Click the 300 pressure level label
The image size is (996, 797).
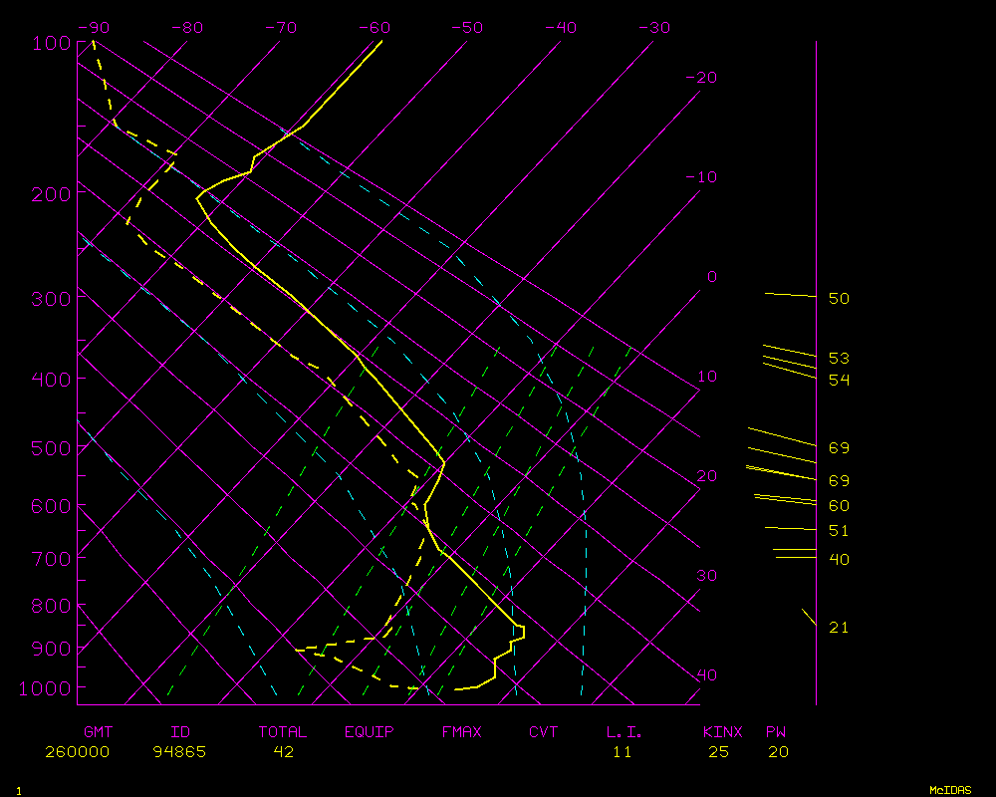click(46, 298)
